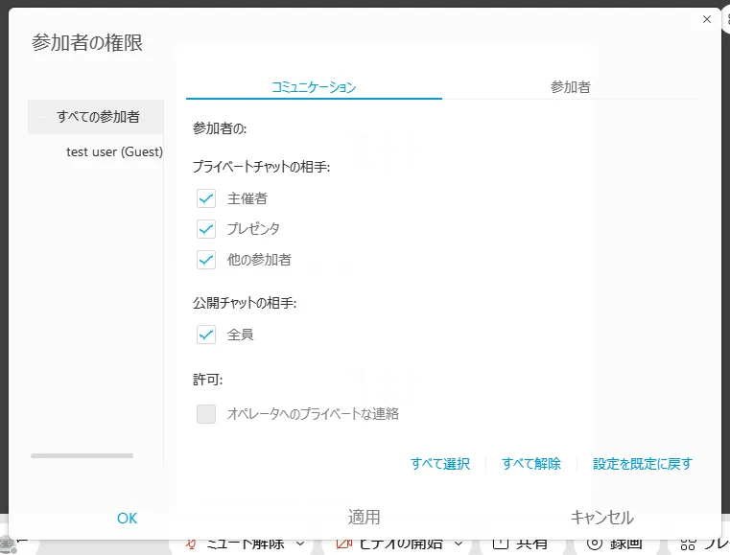Enable オペレータへのプライベートな連絡 checkbox
This screenshot has width=730, height=555.
[205, 414]
